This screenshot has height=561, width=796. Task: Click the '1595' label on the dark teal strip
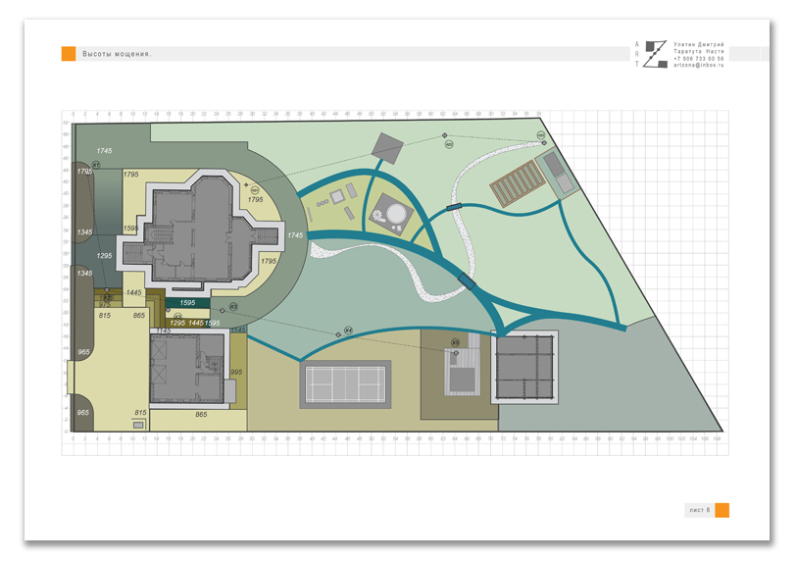point(187,303)
